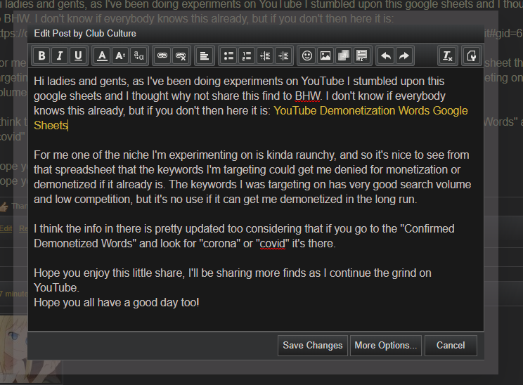Click the "Edit Post by Club Culture" title
Viewport: 523px width, 385px height.
click(x=85, y=33)
